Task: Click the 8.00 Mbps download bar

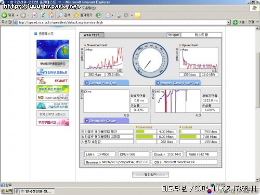Action: 146,137
